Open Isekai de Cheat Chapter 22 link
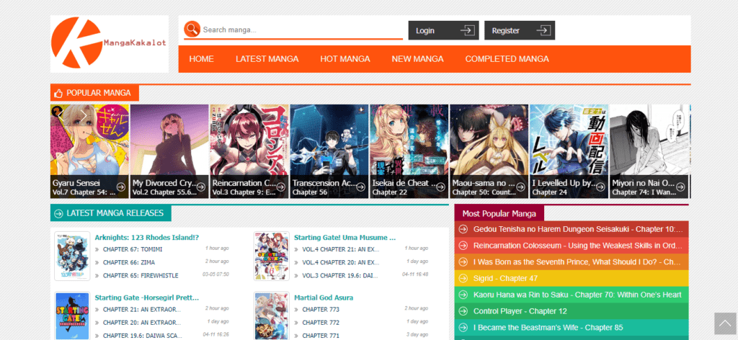This screenshot has width=738, height=340. pyautogui.click(x=388, y=192)
